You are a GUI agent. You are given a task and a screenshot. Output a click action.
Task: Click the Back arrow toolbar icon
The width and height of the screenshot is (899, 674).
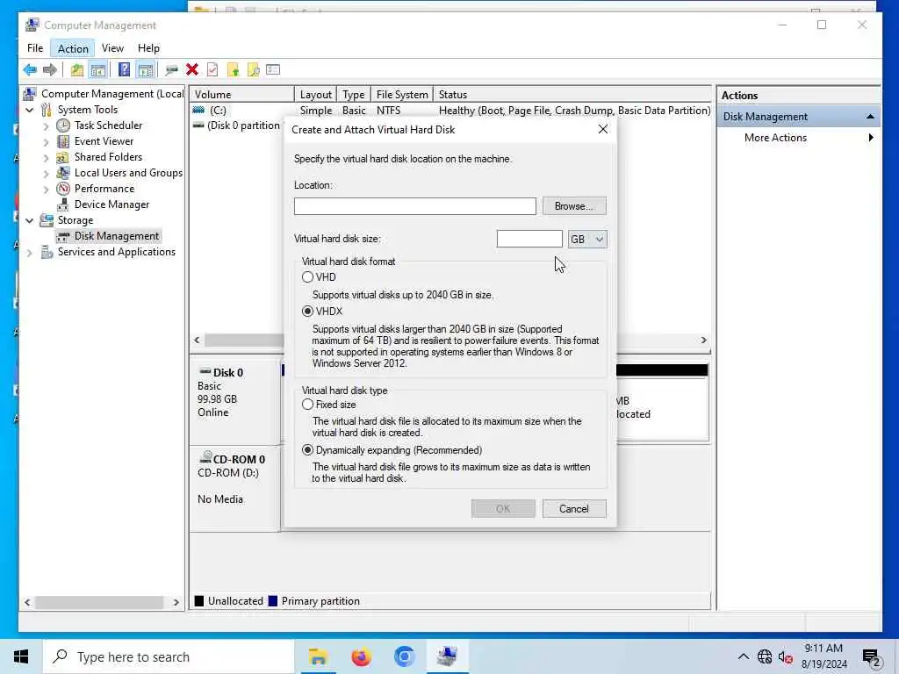click(30, 70)
